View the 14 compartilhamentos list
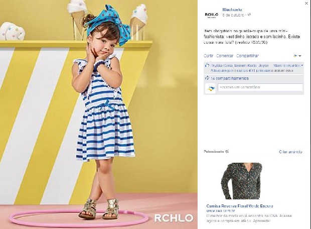311x229 pixels. [229, 78]
